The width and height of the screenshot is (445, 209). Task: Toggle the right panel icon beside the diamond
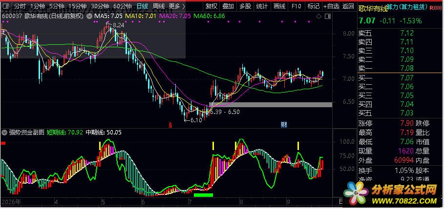pos(328,17)
